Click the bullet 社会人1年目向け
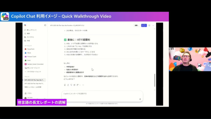The width and height of the screenshot is (211, 119). click(72, 70)
